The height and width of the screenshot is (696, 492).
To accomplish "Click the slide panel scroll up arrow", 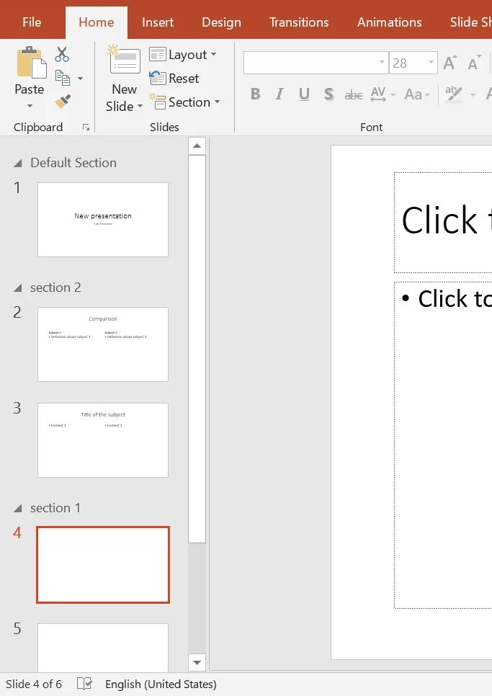I will pos(197,146).
